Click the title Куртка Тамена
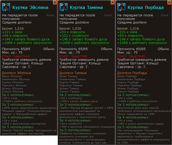The width and height of the screenshot is (172, 145). [86, 7]
